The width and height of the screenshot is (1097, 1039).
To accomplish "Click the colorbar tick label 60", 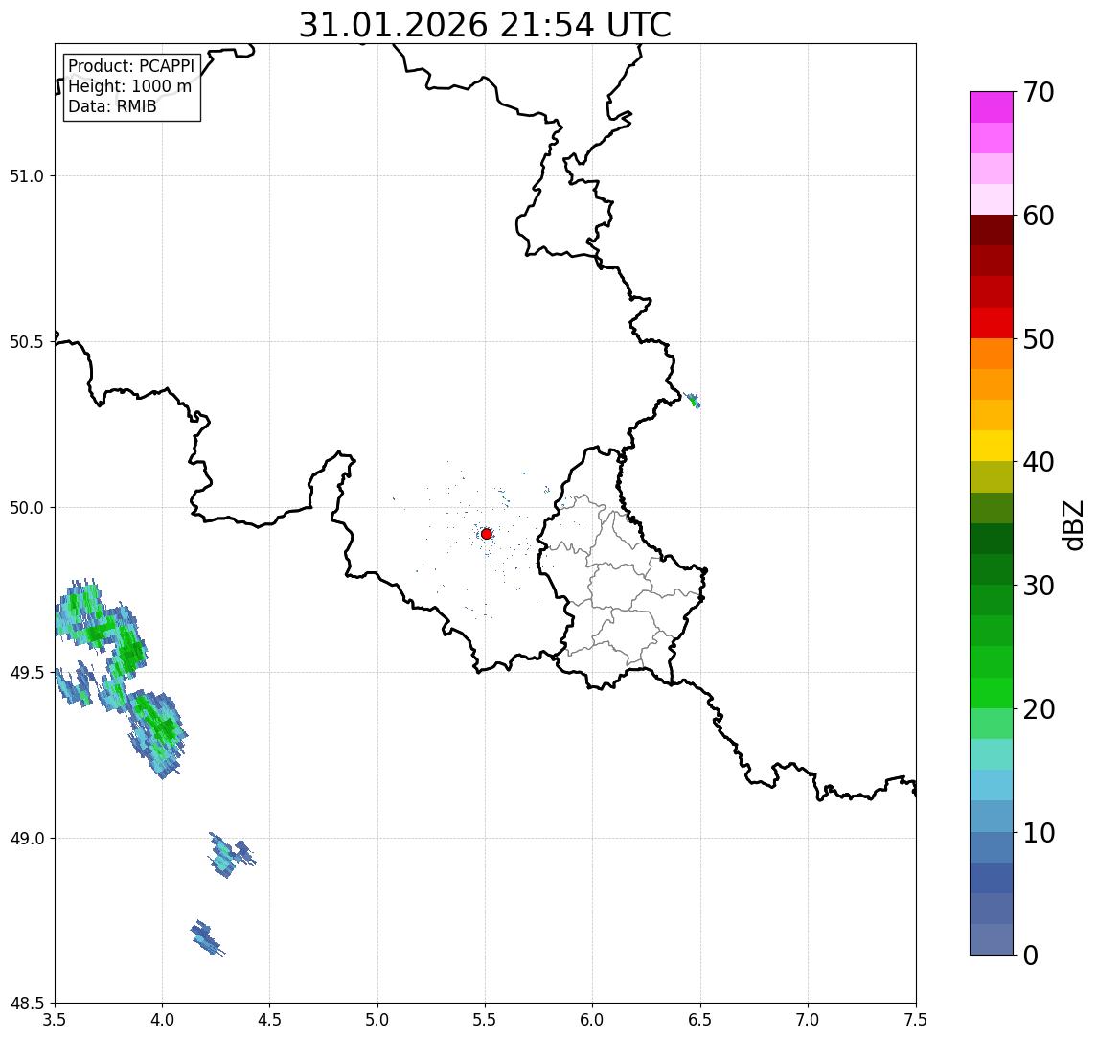I will pos(1039,217).
